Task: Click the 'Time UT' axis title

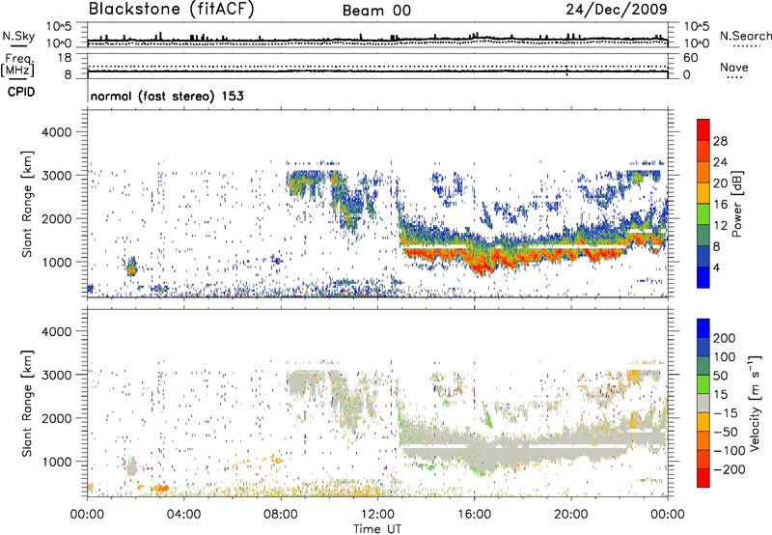Action: tap(377, 528)
